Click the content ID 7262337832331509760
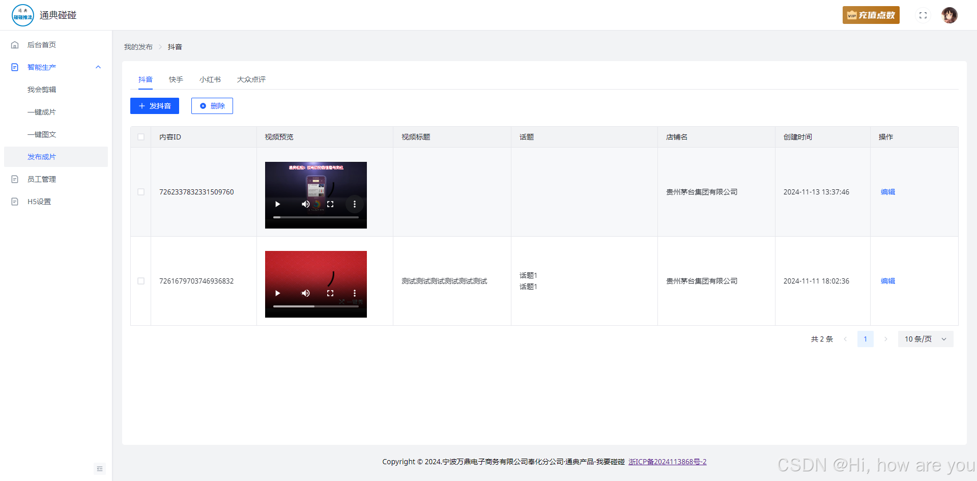Image resolution: width=977 pixels, height=481 pixels. pyautogui.click(x=196, y=192)
